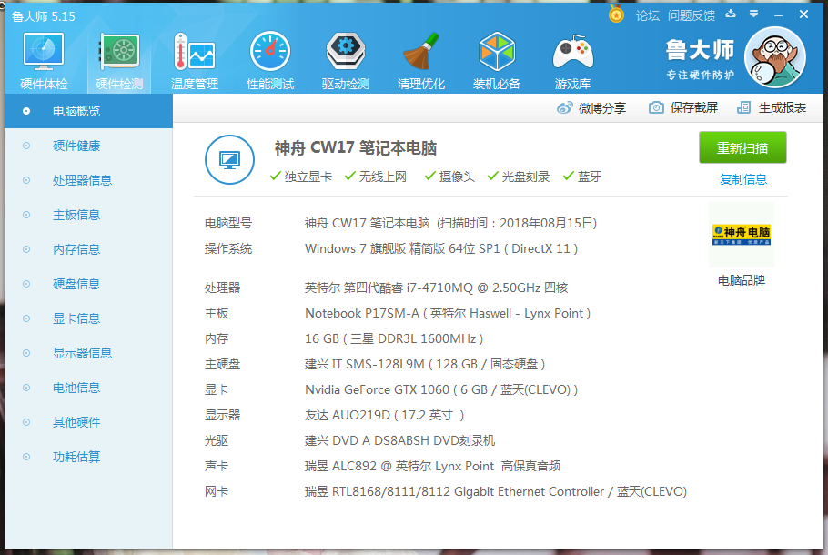Click the RTL8168/8111/8112 network card text
Viewport: 828px width, 555px height.
pyautogui.click(x=496, y=491)
